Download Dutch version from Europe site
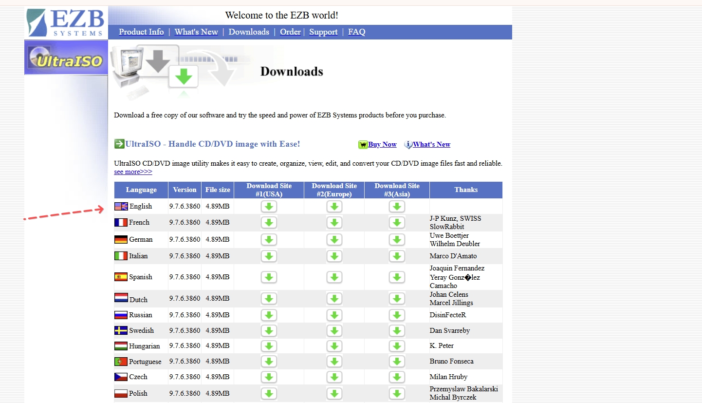 (x=334, y=299)
